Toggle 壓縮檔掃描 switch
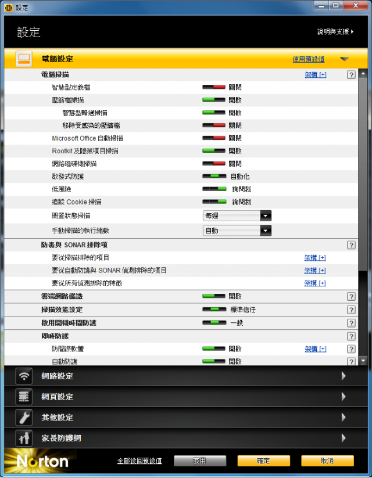 [214, 100]
